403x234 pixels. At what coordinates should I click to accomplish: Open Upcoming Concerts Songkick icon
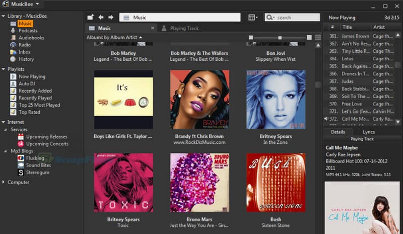coord(21,144)
